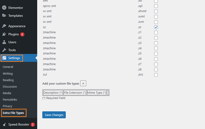This screenshot has width=205, height=129.
Task: Click the Description input field
Action: [53, 93]
